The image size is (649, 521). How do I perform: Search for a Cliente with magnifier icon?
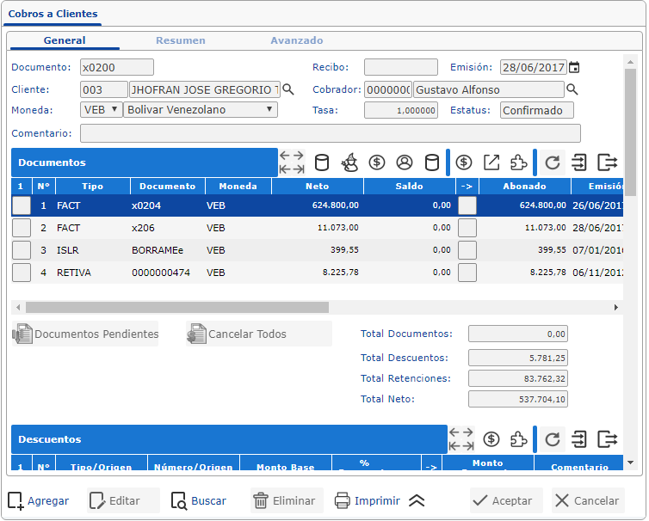pos(289,89)
